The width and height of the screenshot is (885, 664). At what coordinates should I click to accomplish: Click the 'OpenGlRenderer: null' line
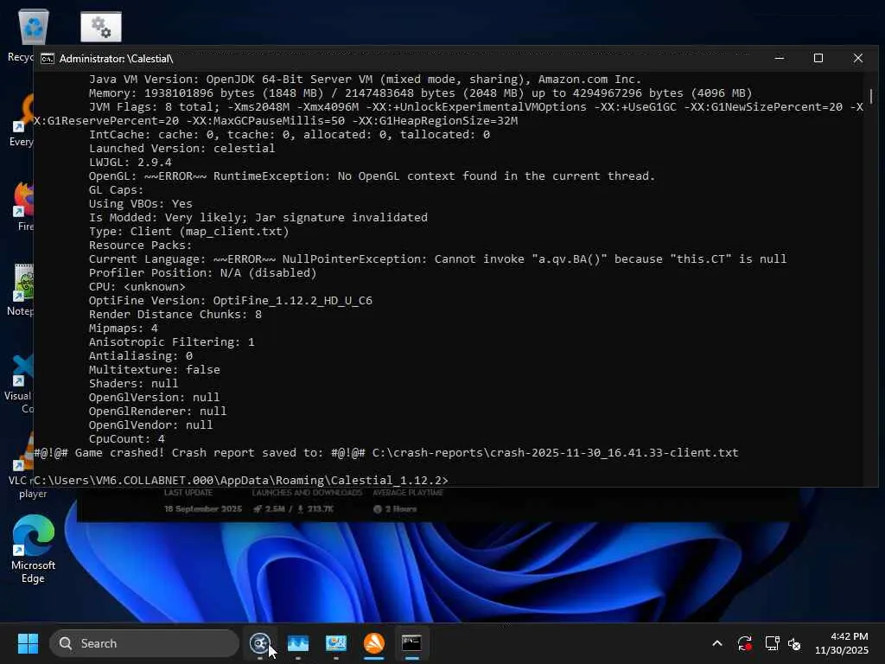pos(157,411)
